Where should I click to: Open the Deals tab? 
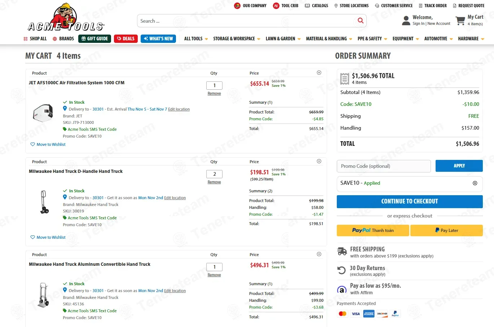click(126, 39)
